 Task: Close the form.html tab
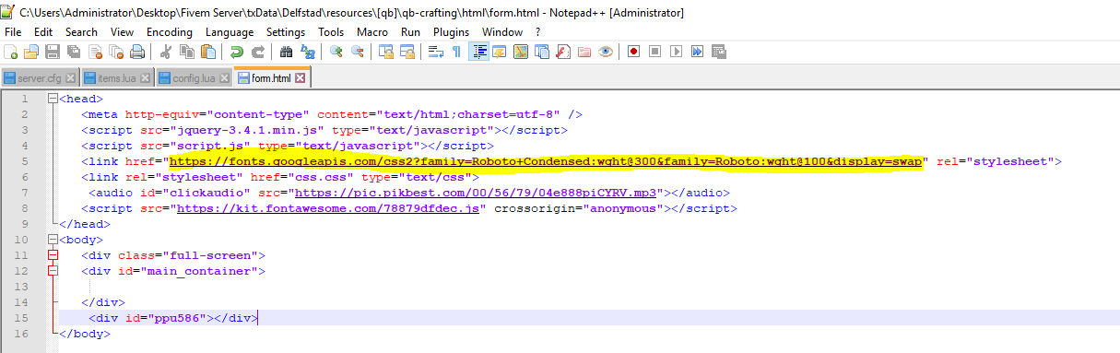pyautogui.click(x=300, y=78)
